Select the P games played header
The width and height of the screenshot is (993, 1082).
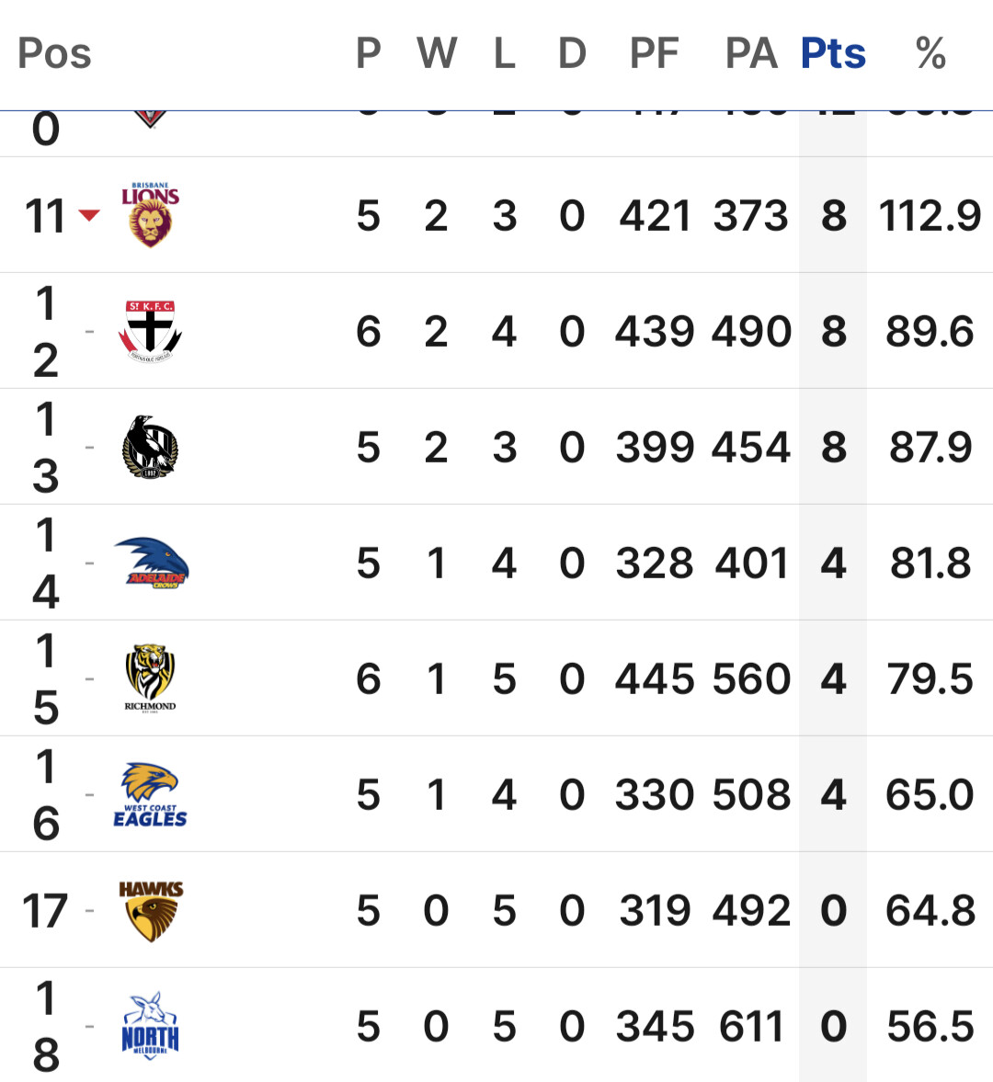pos(369,53)
